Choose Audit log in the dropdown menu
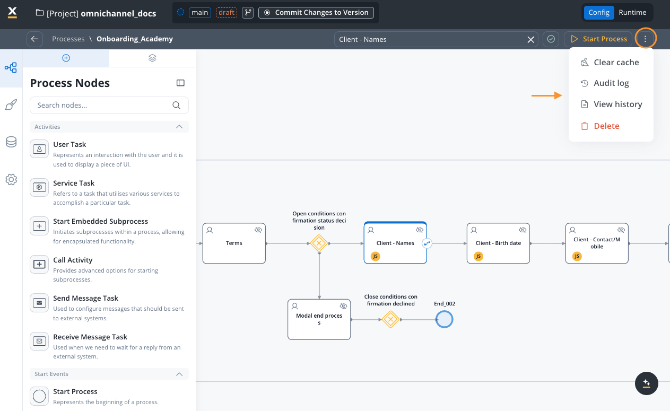The image size is (670, 411). click(x=611, y=83)
